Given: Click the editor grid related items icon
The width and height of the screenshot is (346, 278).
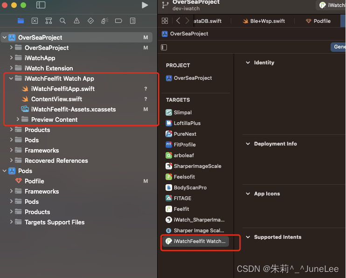Looking at the screenshot, I should pyautogui.click(x=165, y=21).
